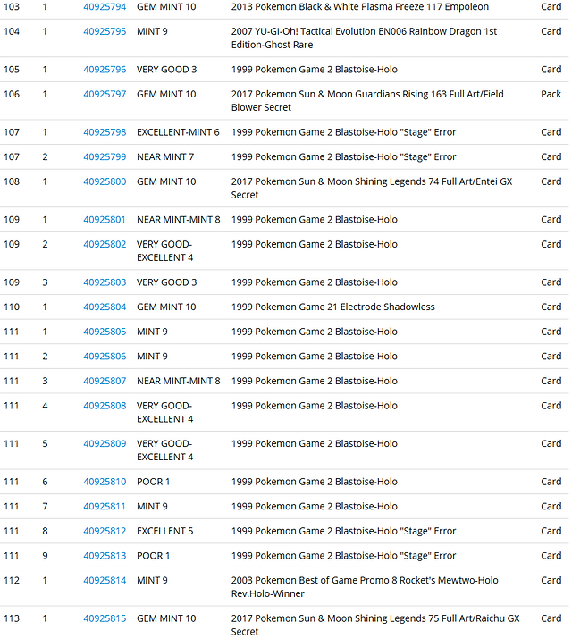Click the Entei GX Secret description

pos(372,188)
